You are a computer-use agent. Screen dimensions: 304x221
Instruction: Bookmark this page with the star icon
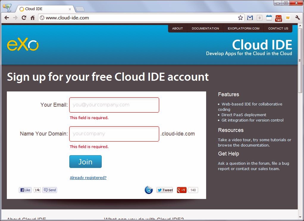pos(240,18)
